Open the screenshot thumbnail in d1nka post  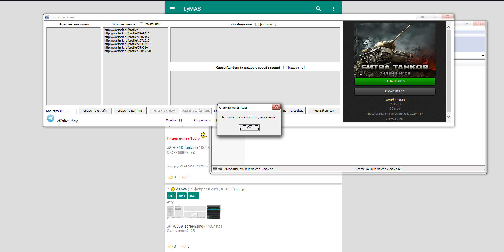(194, 212)
